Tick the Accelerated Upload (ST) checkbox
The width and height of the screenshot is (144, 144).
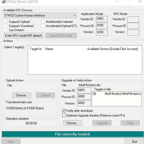click(x=43, y=26)
